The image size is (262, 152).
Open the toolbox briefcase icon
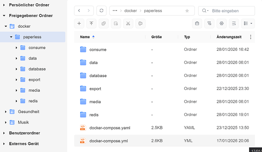click(x=197, y=24)
